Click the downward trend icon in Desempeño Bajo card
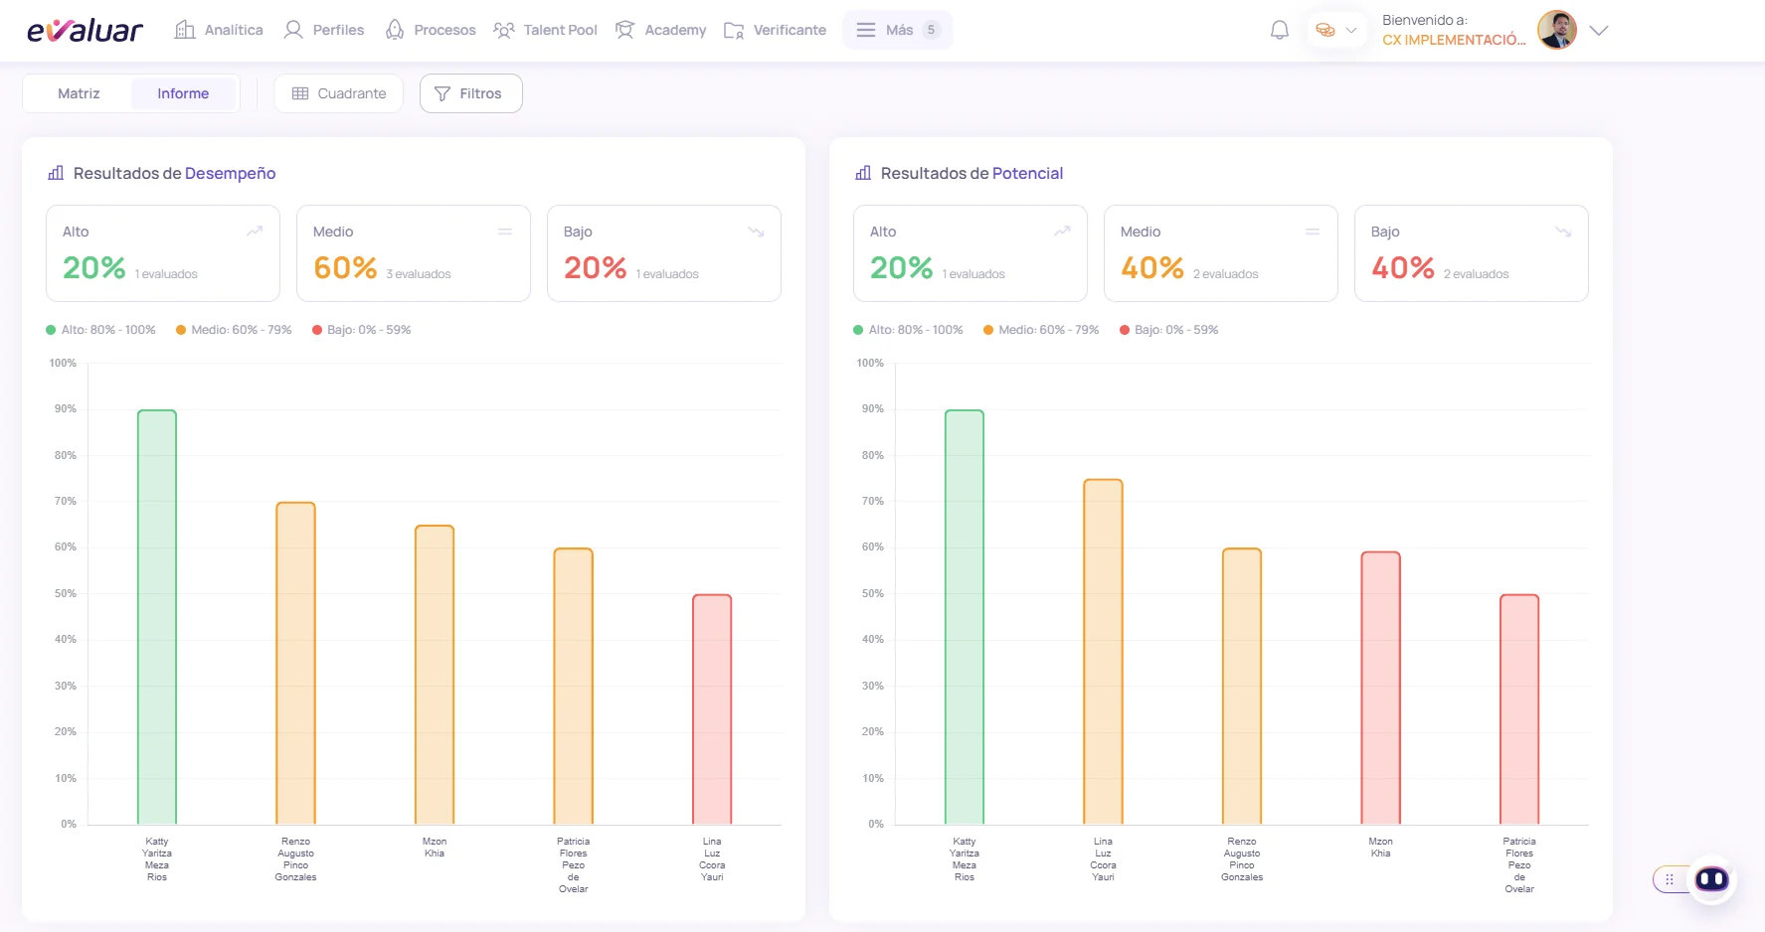The image size is (1765, 932). [x=756, y=232]
